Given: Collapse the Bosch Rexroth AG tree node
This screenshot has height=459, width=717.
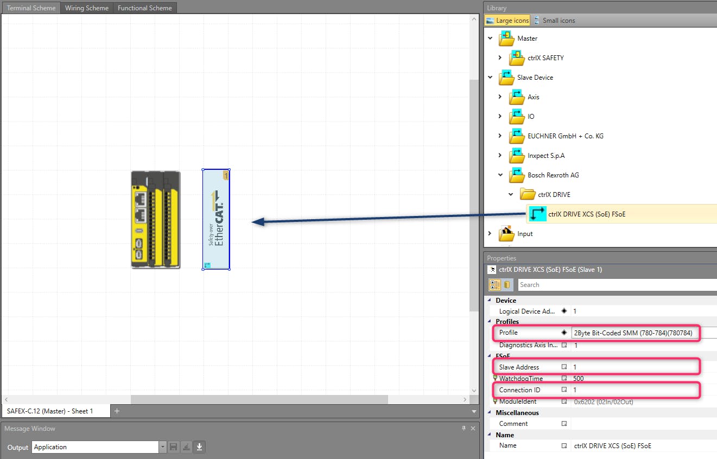Looking at the screenshot, I should pyautogui.click(x=500, y=175).
